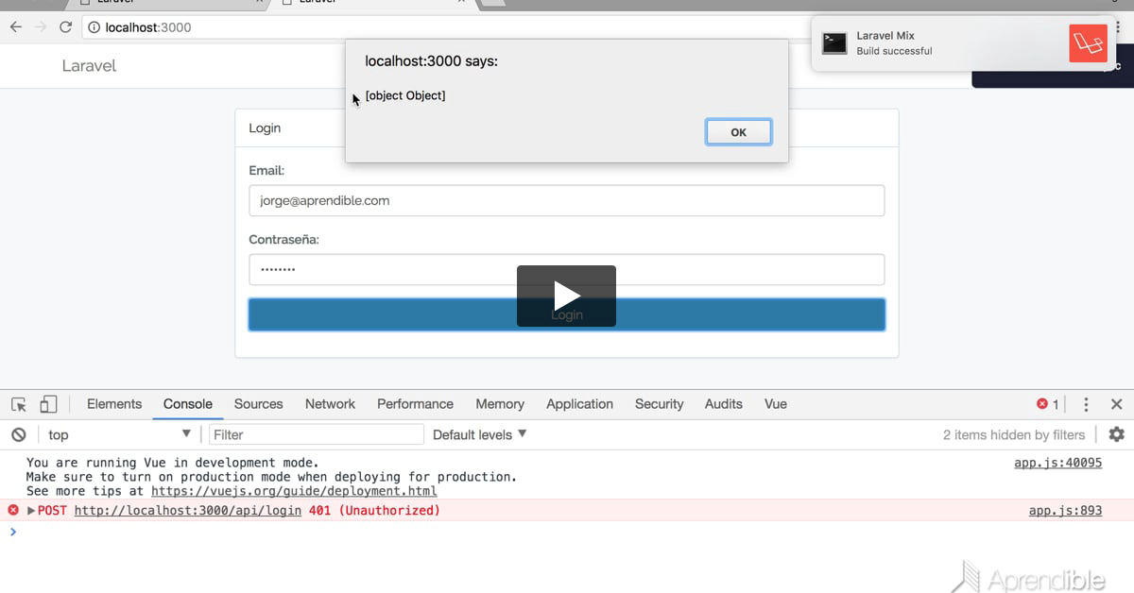
Task: Open source link app.js:40095
Action: pyautogui.click(x=1058, y=463)
